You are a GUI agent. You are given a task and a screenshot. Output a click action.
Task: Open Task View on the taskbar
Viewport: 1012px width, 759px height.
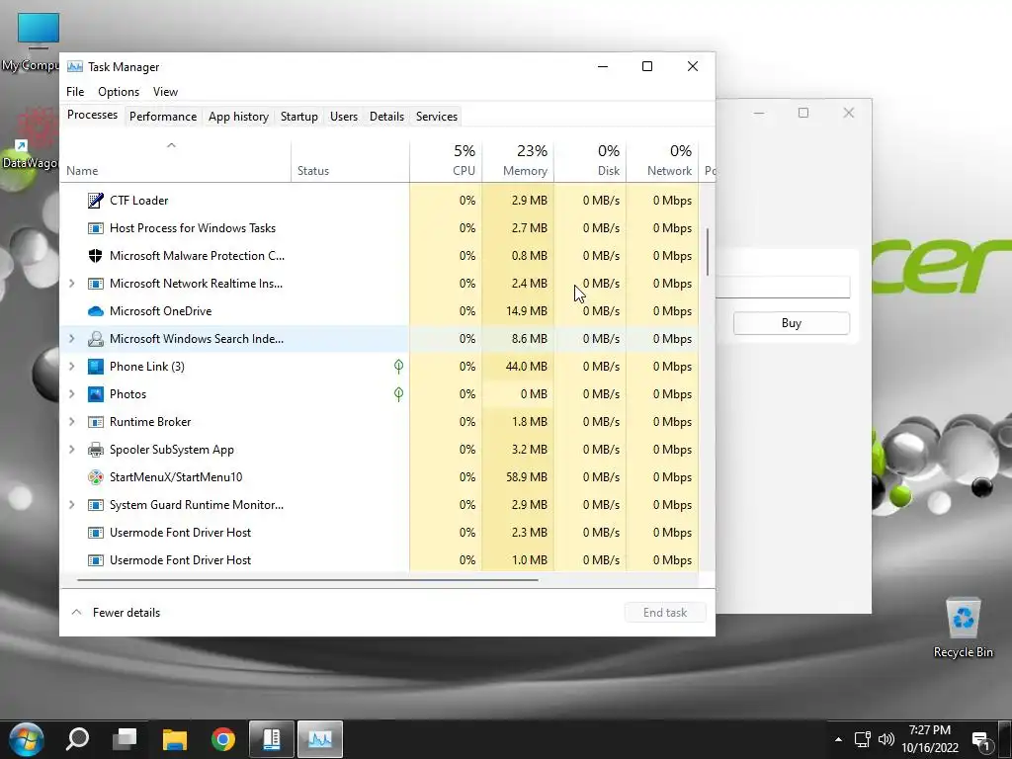[126, 739]
